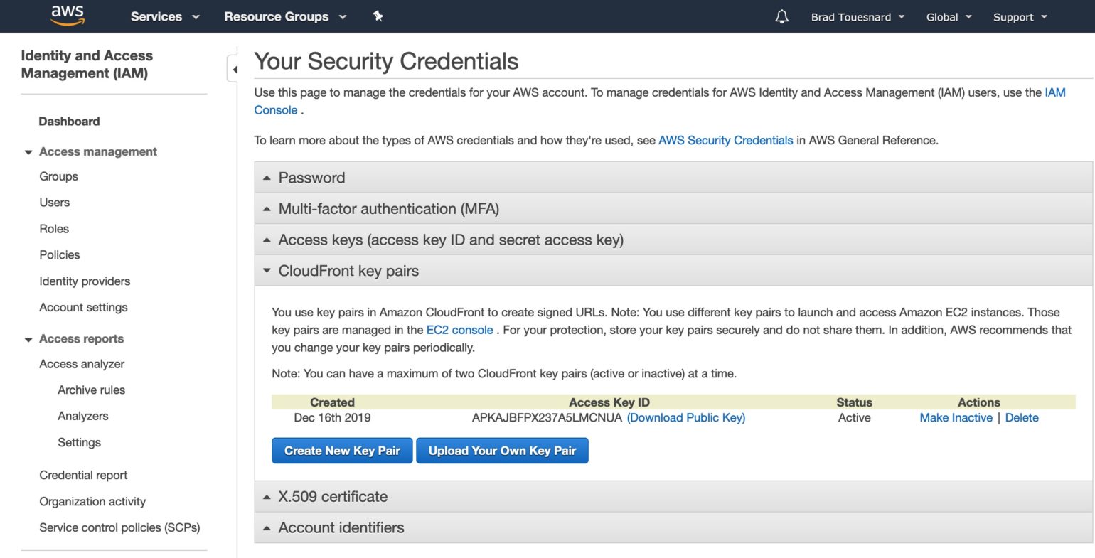This screenshot has height=558, width=1095.
Task: Collapse the IAM sidebar with arrow handle
Action: [234, 70]
